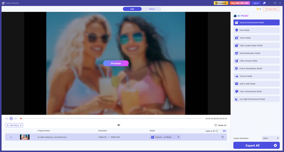Screen dimensions: 284x152
Task: Jump to next frame button
Action: 16,118
